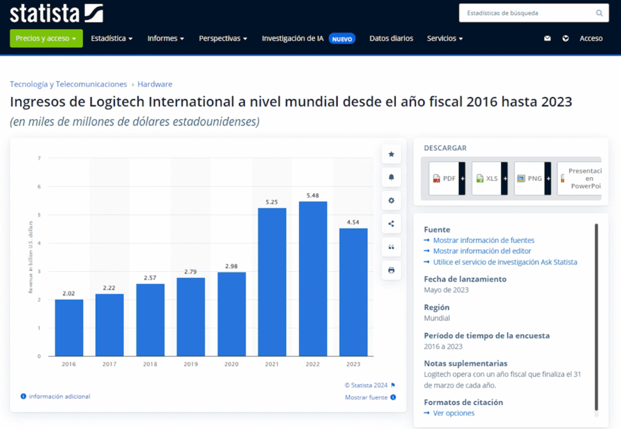Click Acceso to log in

(591, 38)
